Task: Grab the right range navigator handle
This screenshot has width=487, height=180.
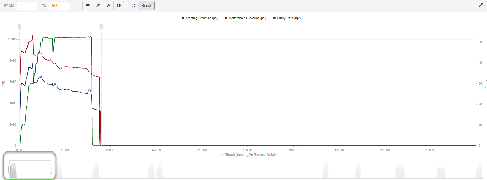Action: pos(51,170)
